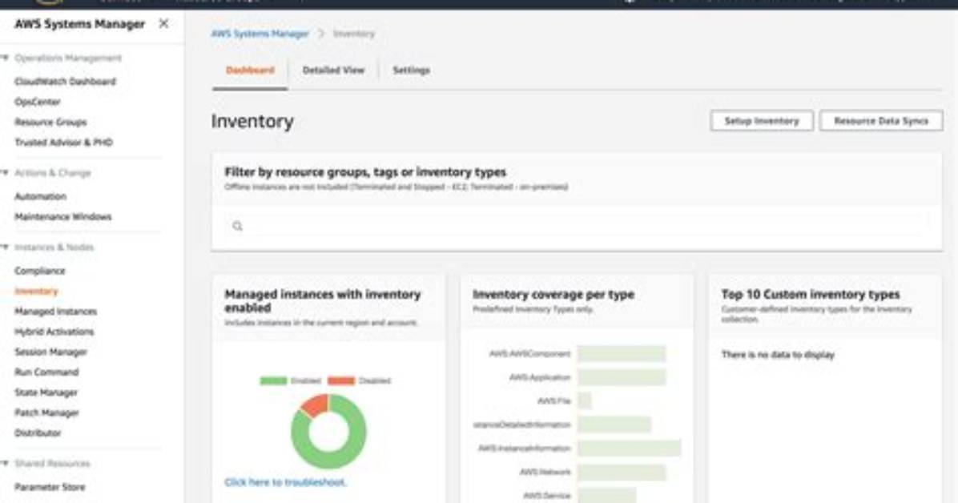Viewport: 958px width, 503px height.
Task: Open Maintenance Windows in sidebar
Action: [63, 216]
